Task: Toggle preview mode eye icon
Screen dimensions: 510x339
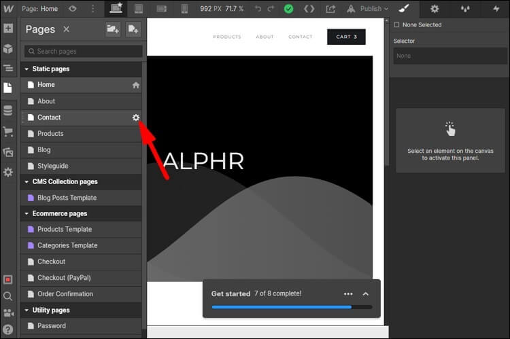Action: pyautogui.click(x=73, y=9)
